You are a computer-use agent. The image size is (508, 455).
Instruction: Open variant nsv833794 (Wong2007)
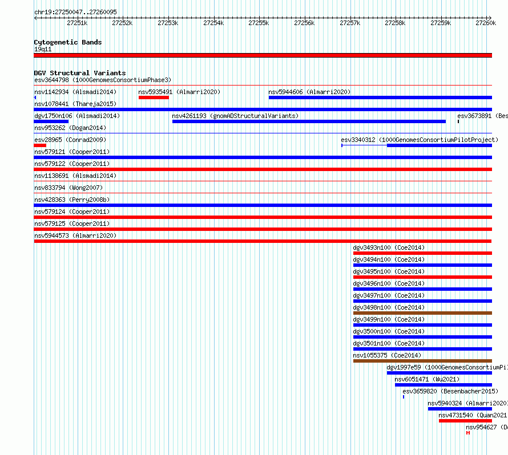pyautogui.click(x=68, y=188)
